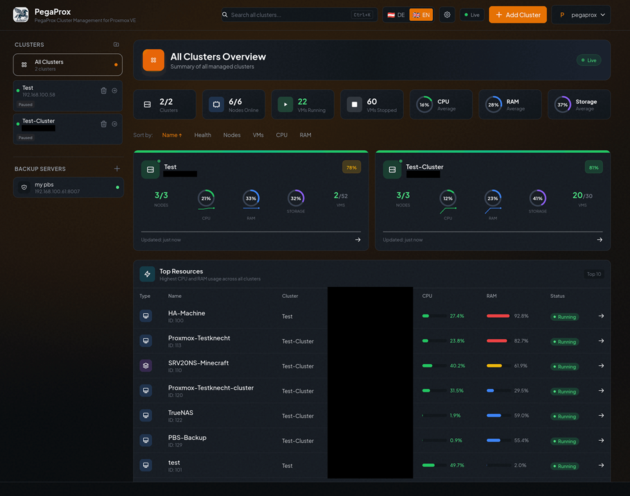Sort clusters by Health

pyautogui.click(x=202, y=135)
